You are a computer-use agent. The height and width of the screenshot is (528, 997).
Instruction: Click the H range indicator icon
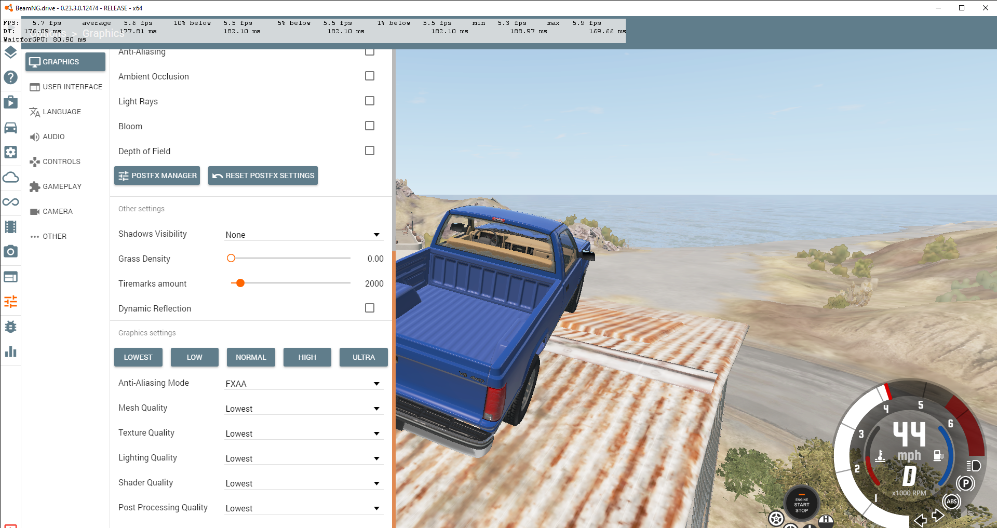(x=826, y=521)
